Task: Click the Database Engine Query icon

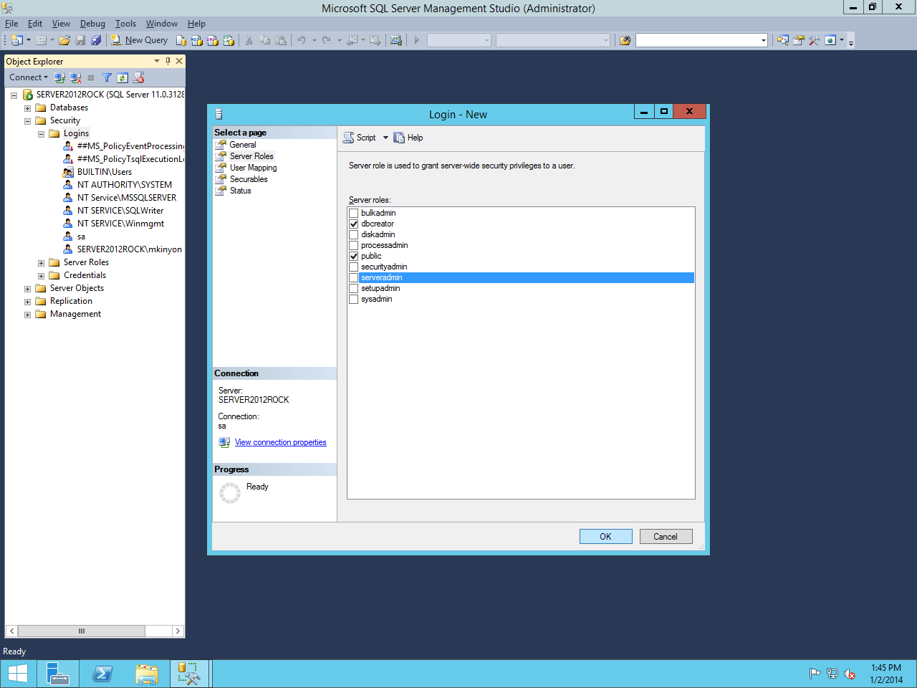Action: [x=181, y=40]
